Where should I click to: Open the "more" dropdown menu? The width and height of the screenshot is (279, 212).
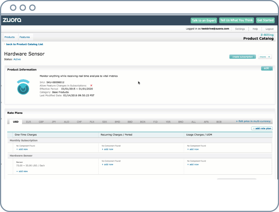(264, 57)
